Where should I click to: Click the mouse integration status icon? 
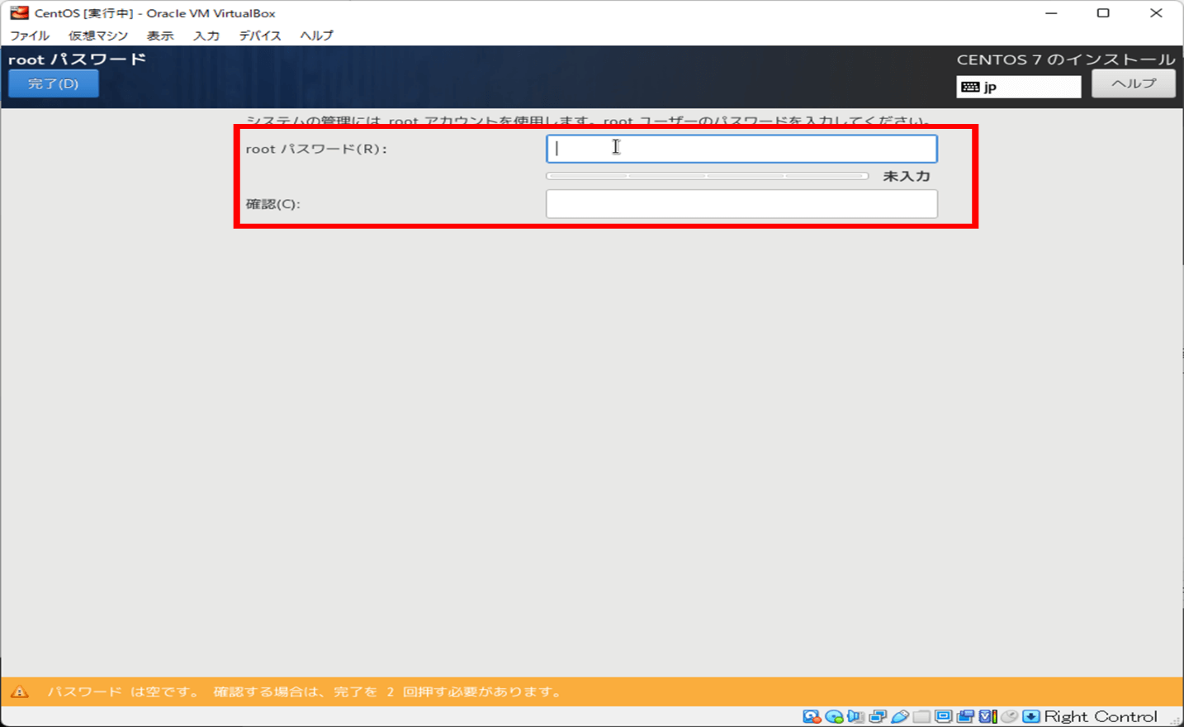click(x=1010, y=716)
